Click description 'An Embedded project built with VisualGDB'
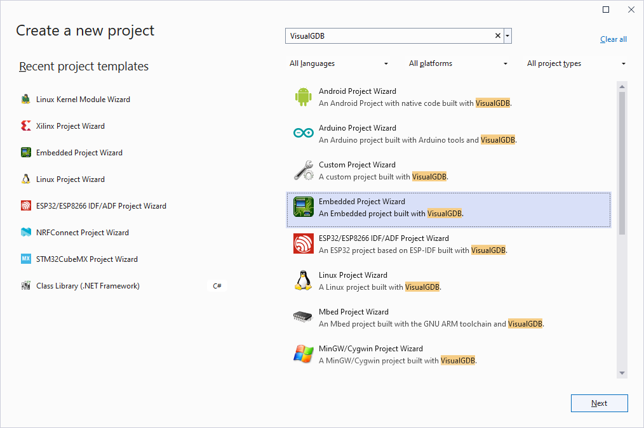The image size is (644, 428). pyautogui.click(x=391, y=214)
